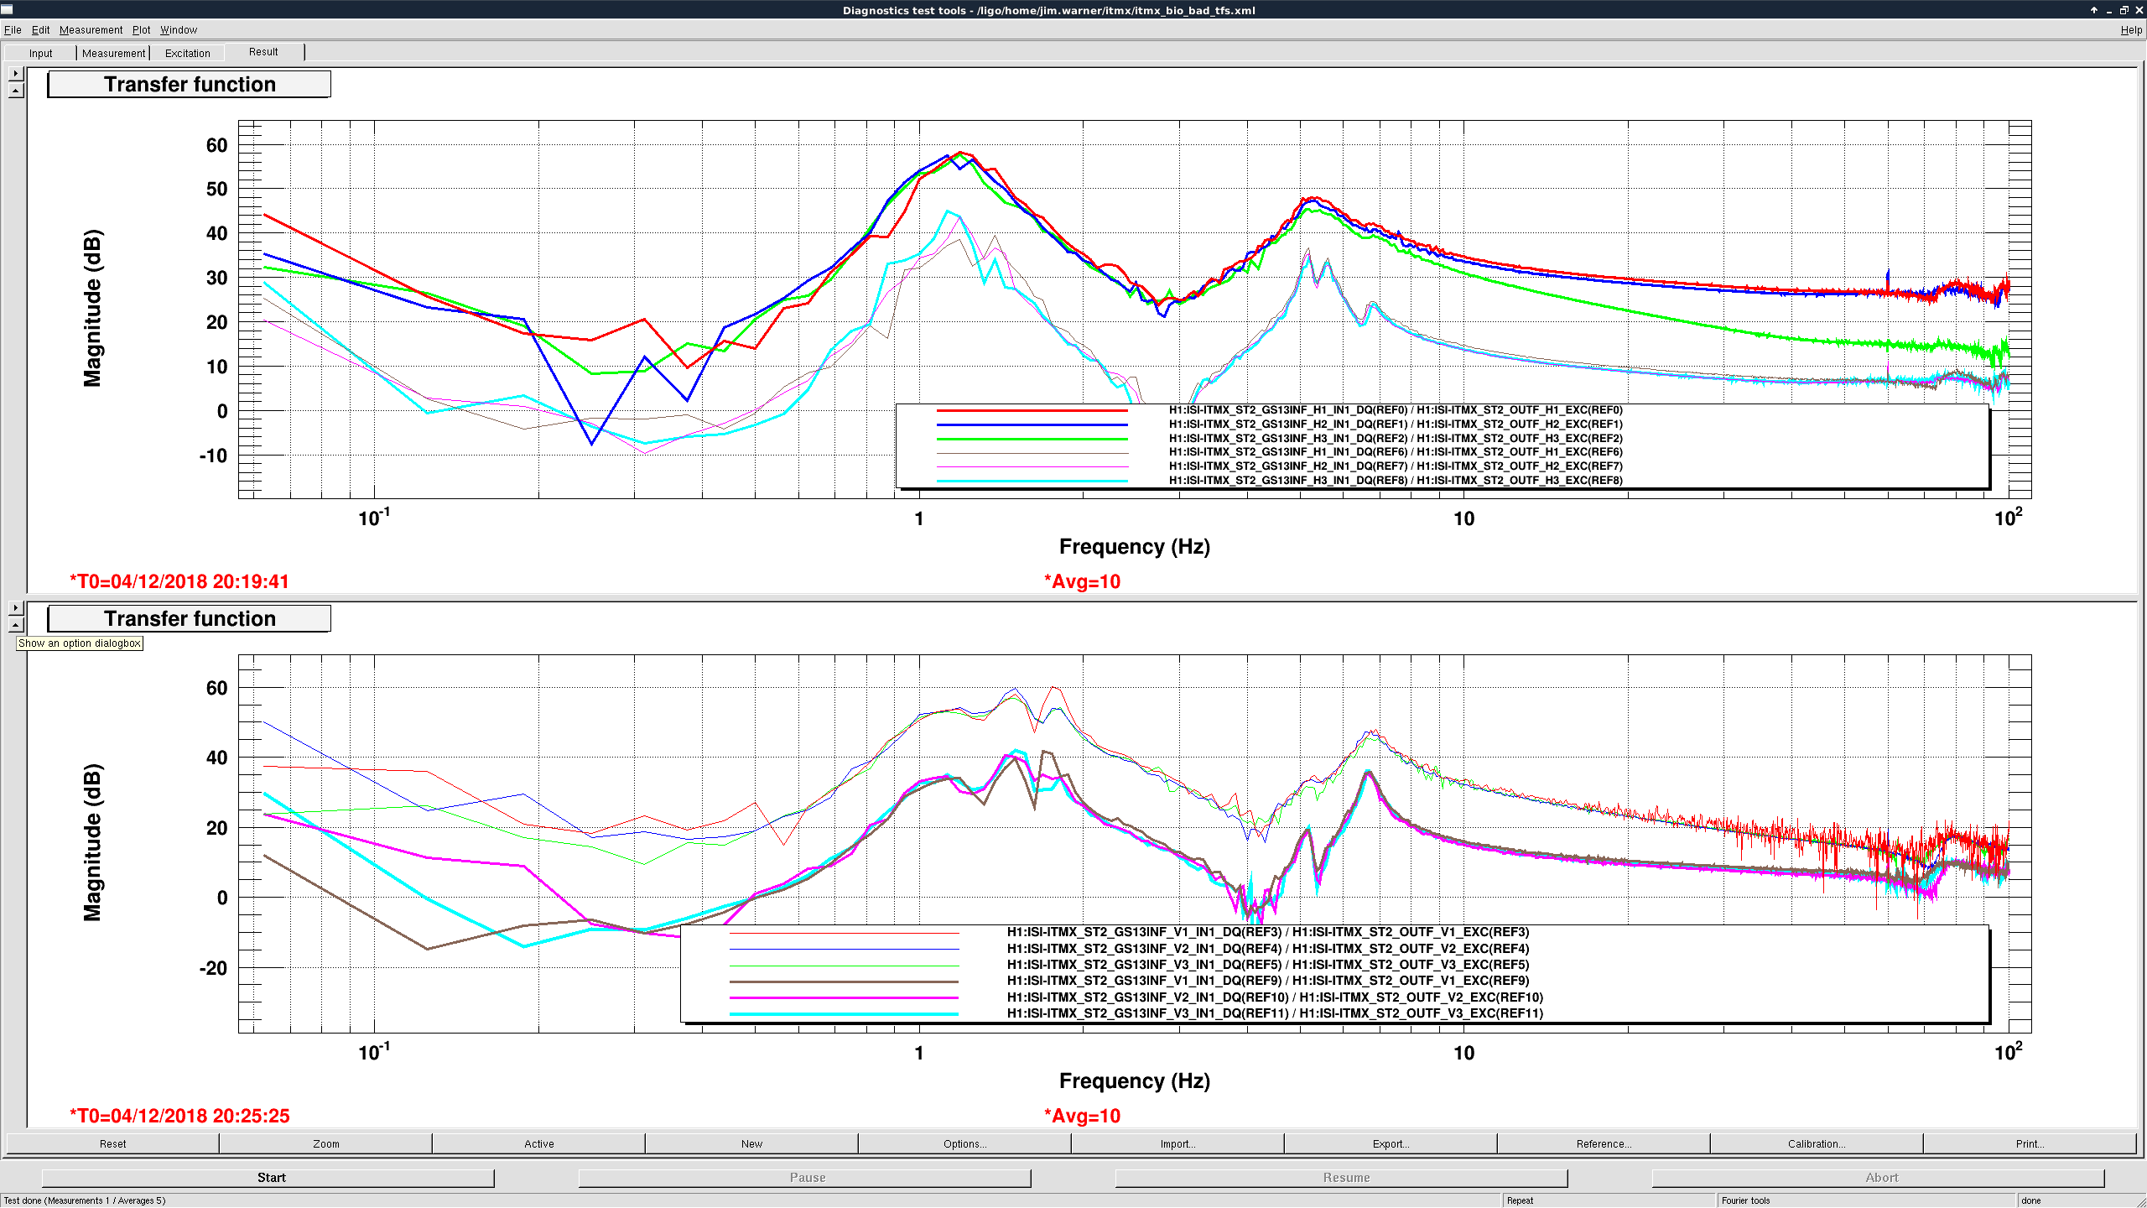Viewport: 2147px width, 1208px height.
Task: Click bottom plot's up-arrow toggle button
Action: (x=16, y=624)
